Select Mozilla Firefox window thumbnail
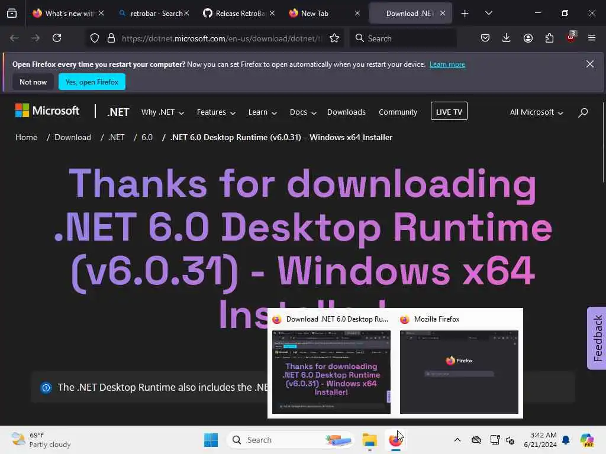Screen dimensions: 606x454 [459, 372]
